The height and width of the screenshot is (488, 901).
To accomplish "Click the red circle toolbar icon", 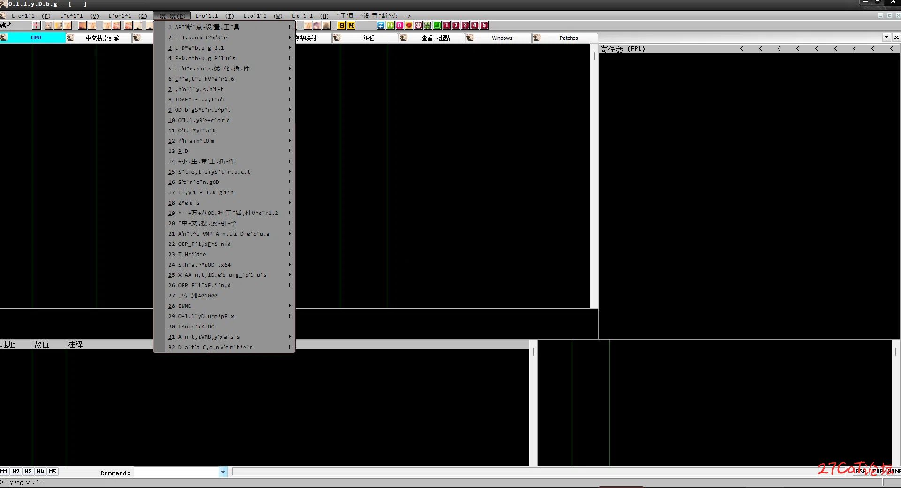I will [409, 25].
